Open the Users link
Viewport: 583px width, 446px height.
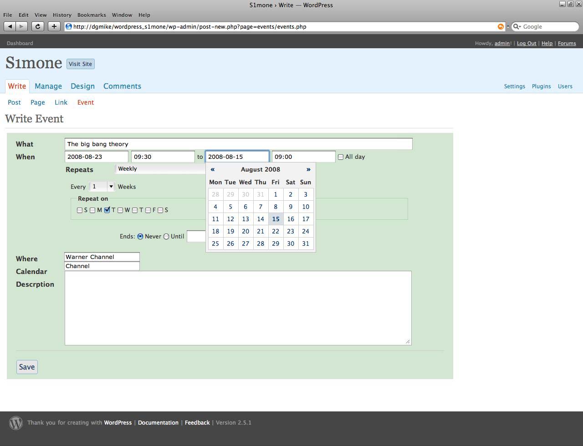[x=565, y=86]
